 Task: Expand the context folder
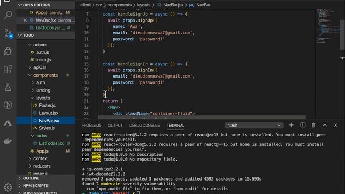pyautogui.click(x=46, y=158)
